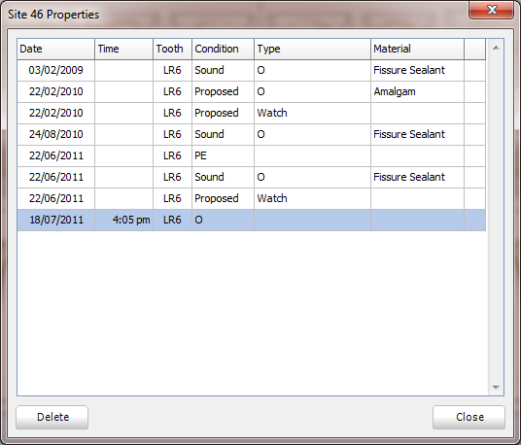This screenshot has width=521, height=445.
Task: Click scrollbar down arrow
Action: coord(496,388)
